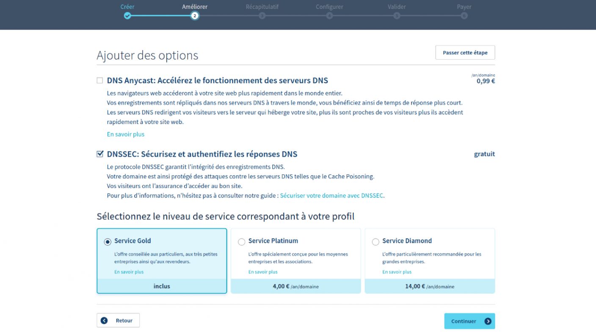596x335 pixels.
Task: Click the gratuit price label
Action: (x=484, y=154)
